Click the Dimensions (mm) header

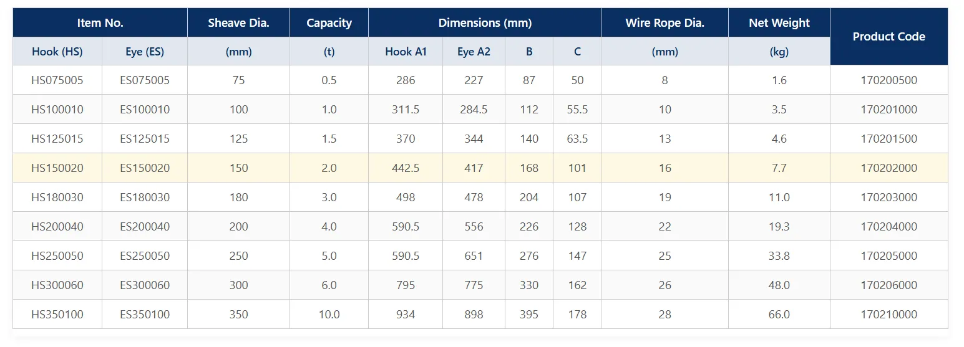click(485, 23)
